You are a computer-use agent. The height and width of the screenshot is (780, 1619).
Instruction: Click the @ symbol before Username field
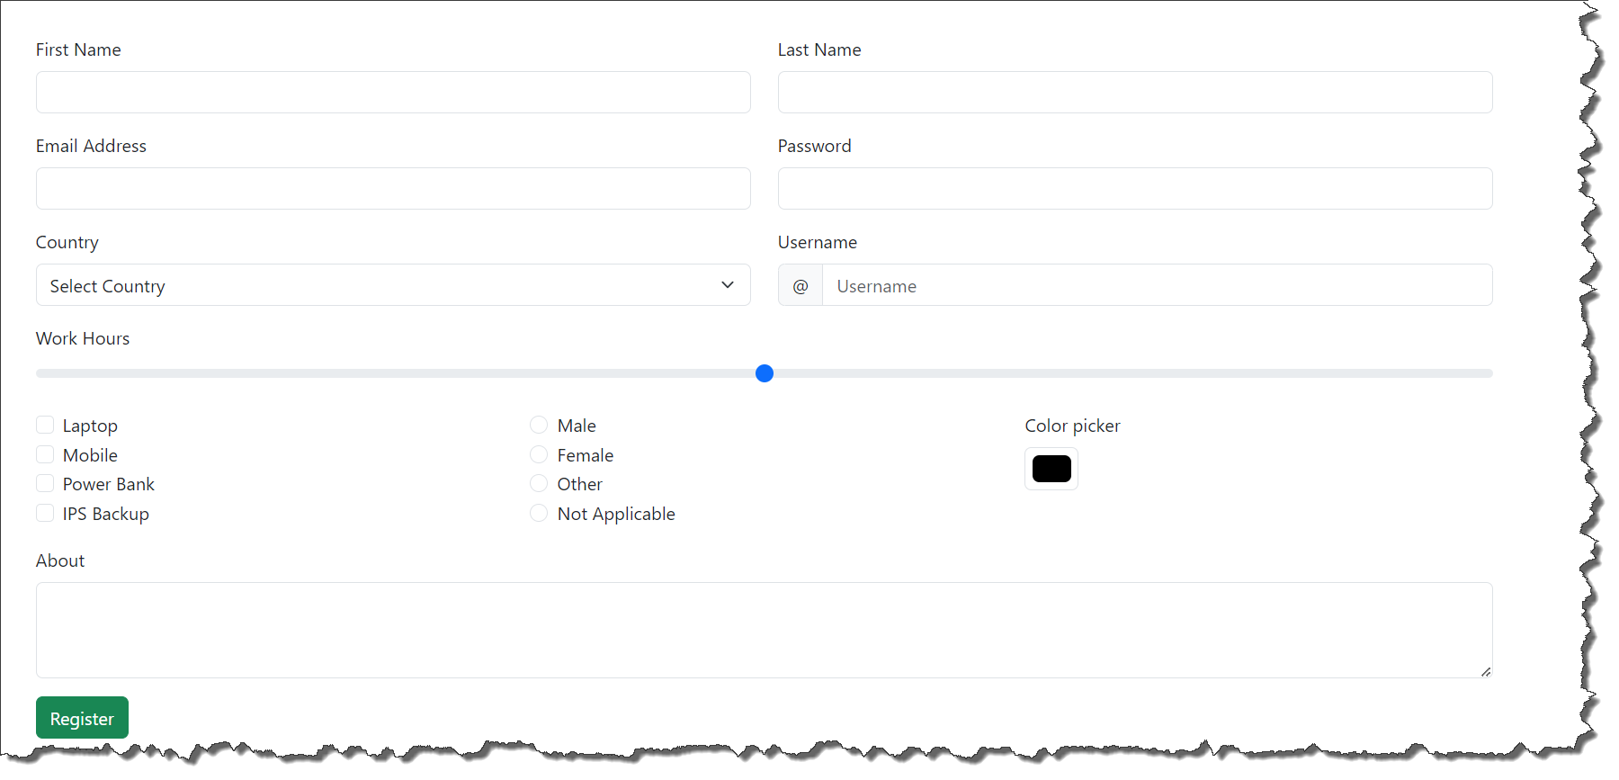[x=801, y=285]
